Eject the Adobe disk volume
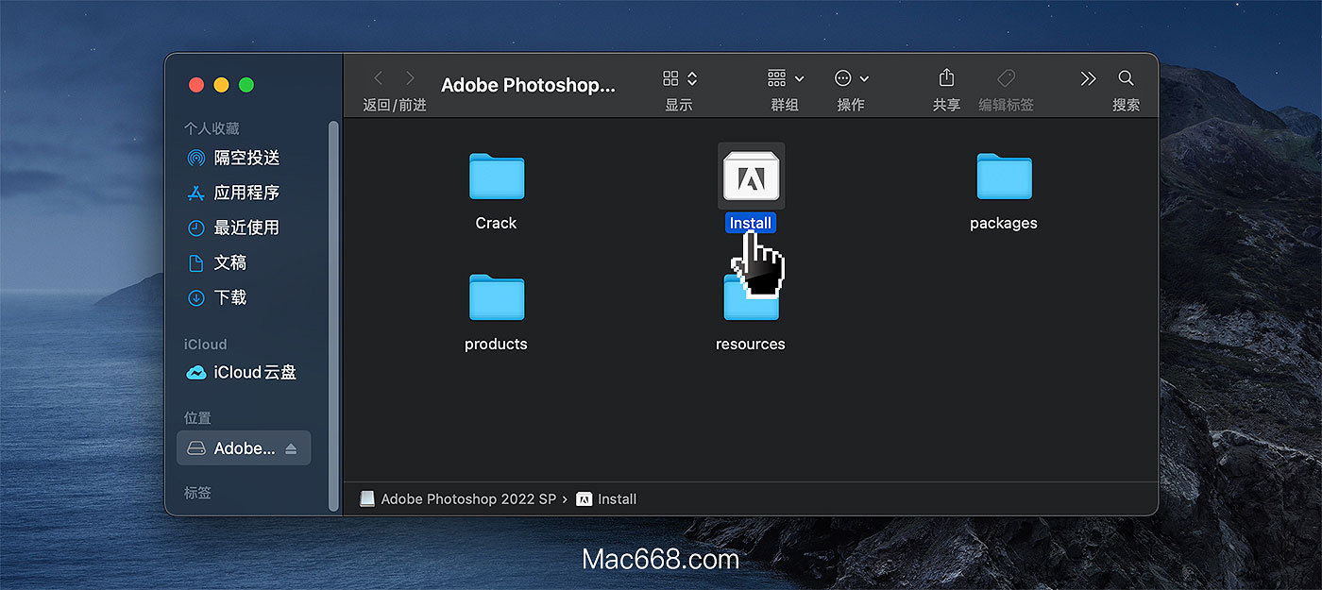 click(x=291, y=448)
